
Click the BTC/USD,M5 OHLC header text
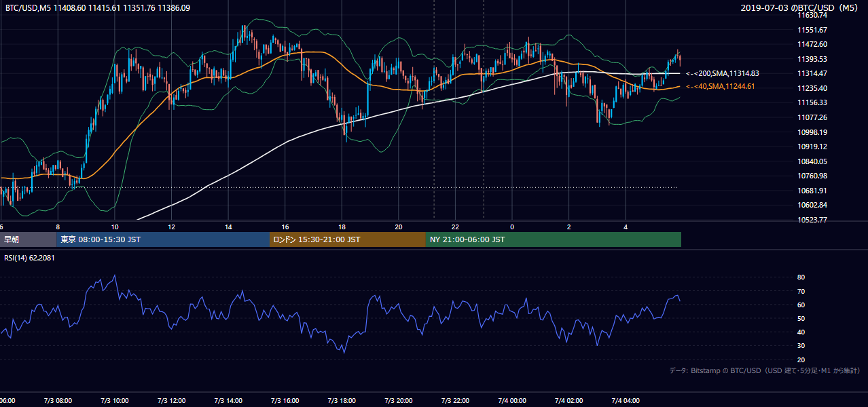coord(98,8)
